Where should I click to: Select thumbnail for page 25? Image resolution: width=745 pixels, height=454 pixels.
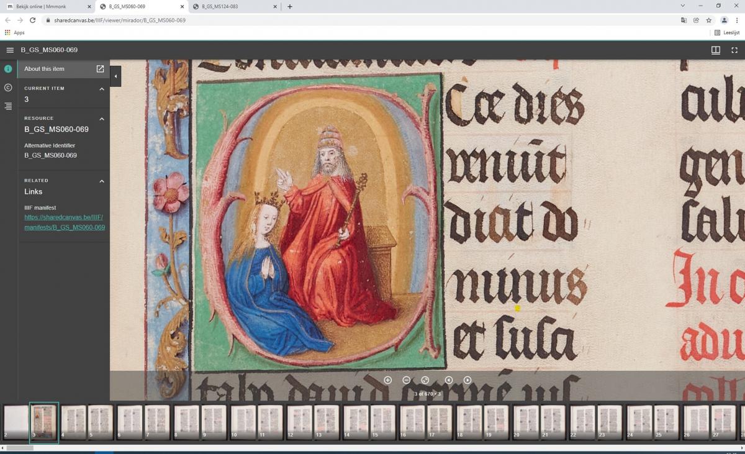[x=666, y=422]
